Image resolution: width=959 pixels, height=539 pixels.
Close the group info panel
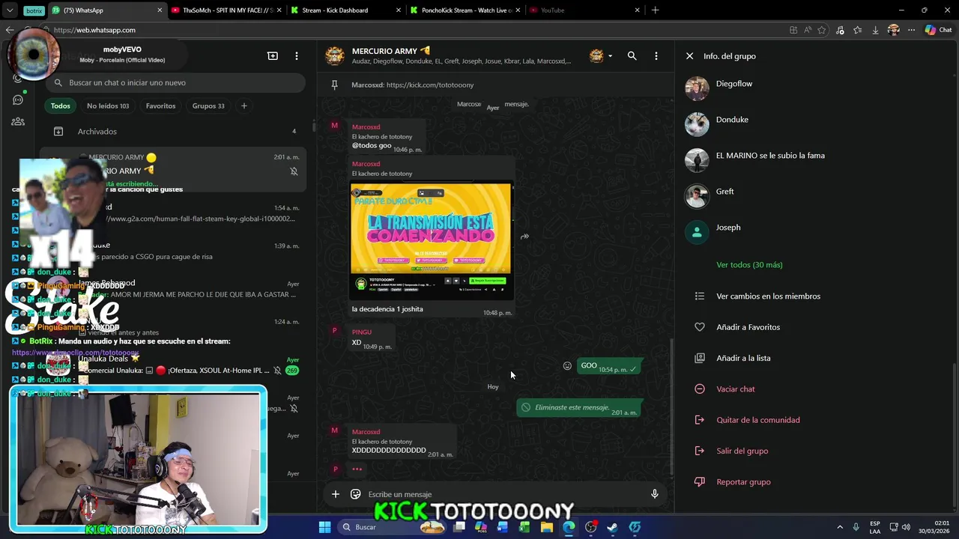click(689, 56)
